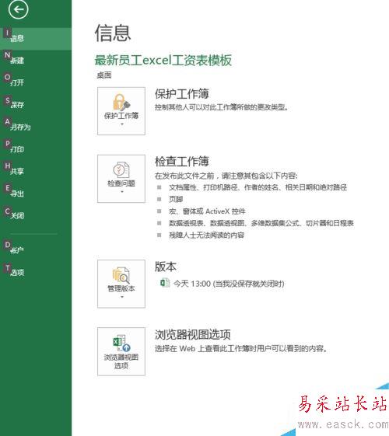Expand the 检查问题 dropdown arrow
This screenshot has width=389, height=436.
(x=122, y=192)
